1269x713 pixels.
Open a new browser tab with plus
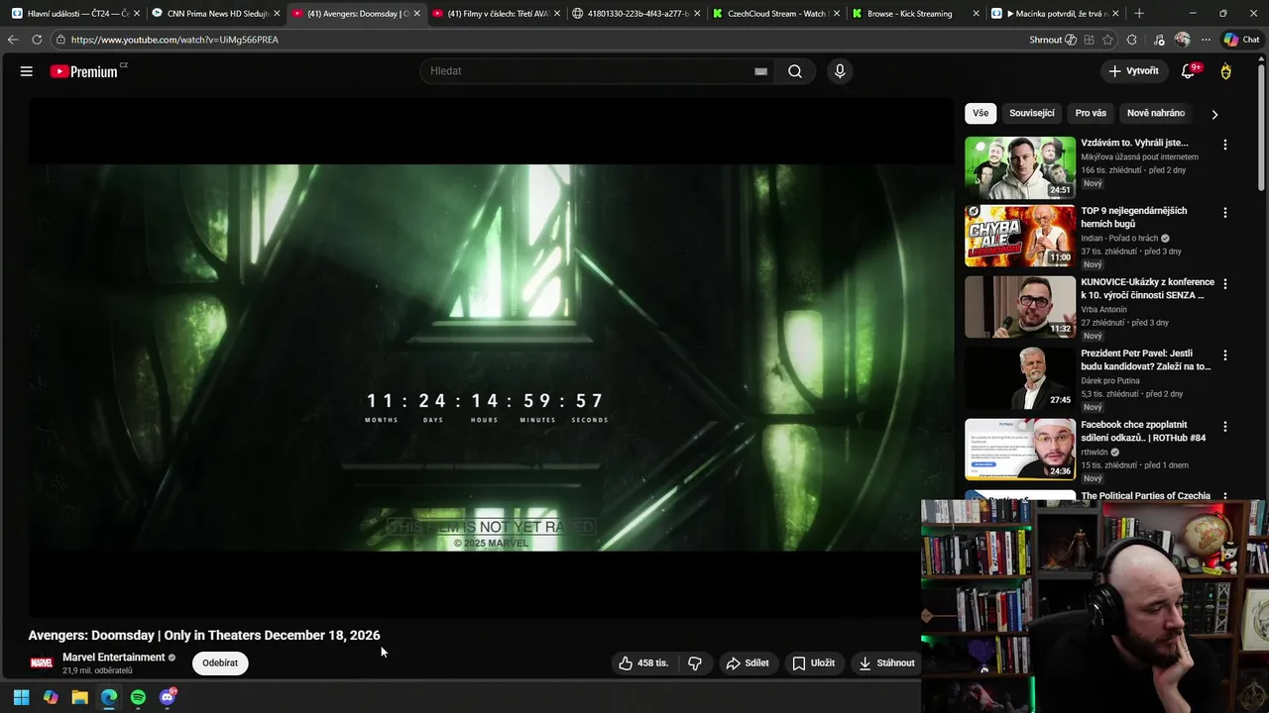pos(1139,14)
